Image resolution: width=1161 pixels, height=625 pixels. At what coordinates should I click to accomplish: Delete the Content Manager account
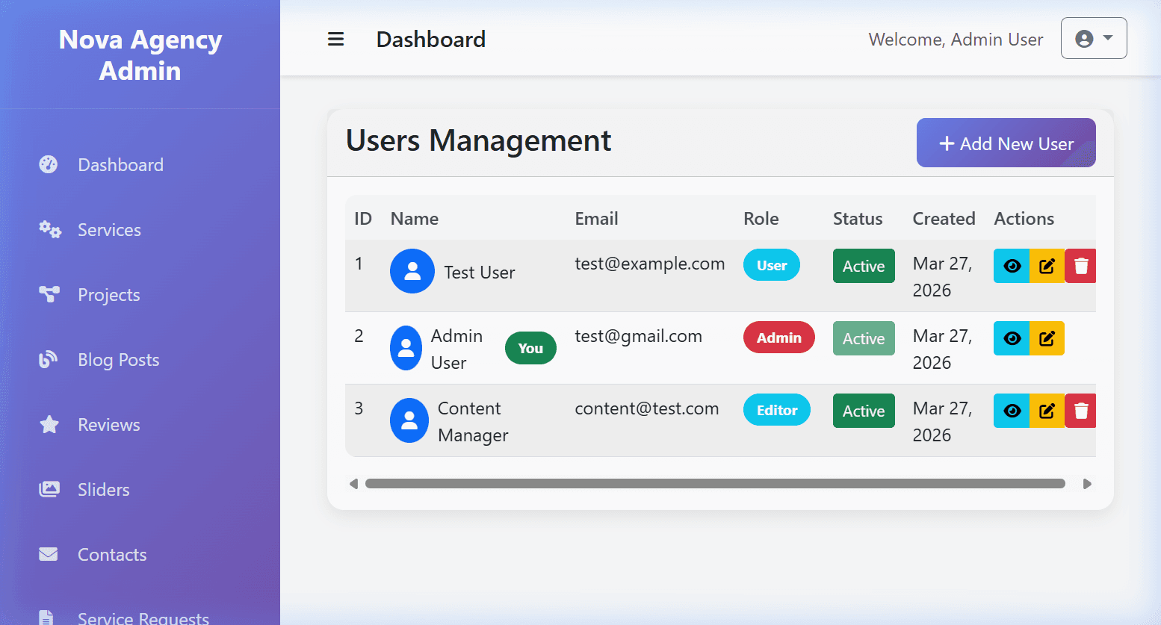point(1080,411)
